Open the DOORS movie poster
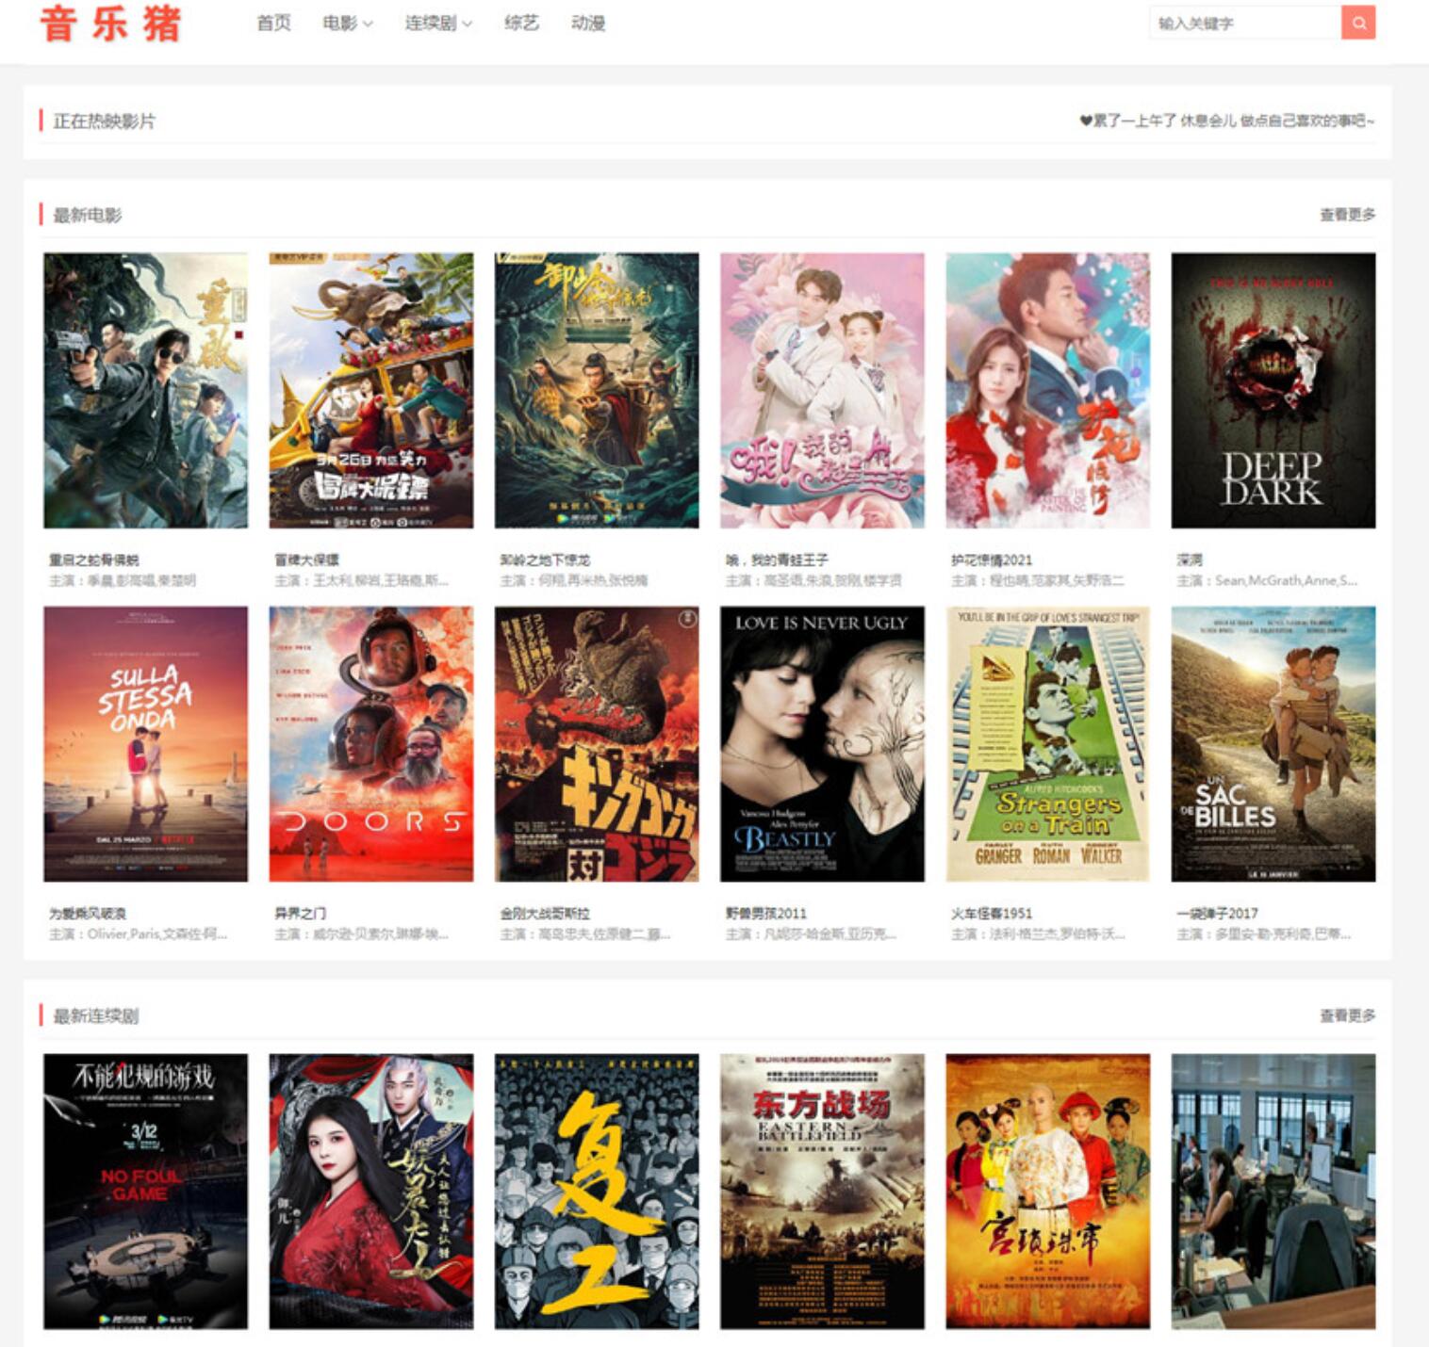The width and height of the screenshot is (1429, 1347). pos(370,743)
